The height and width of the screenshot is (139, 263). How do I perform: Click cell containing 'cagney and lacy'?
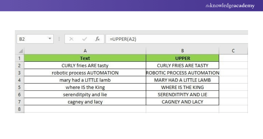(85, 102)
